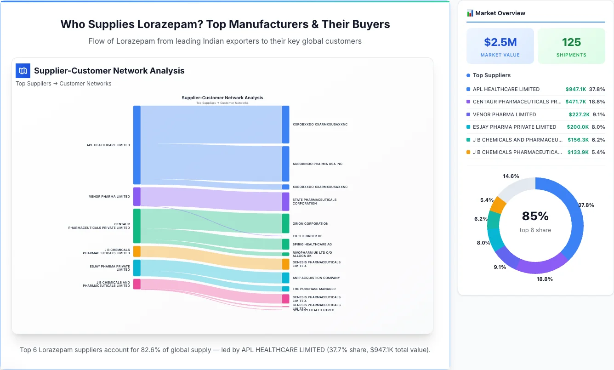The height and width of the screenshot is (370, 614).
Task: Click the purple square beside CENTAUR PHARMACEUTICALS
Action: tap(468, 102)
